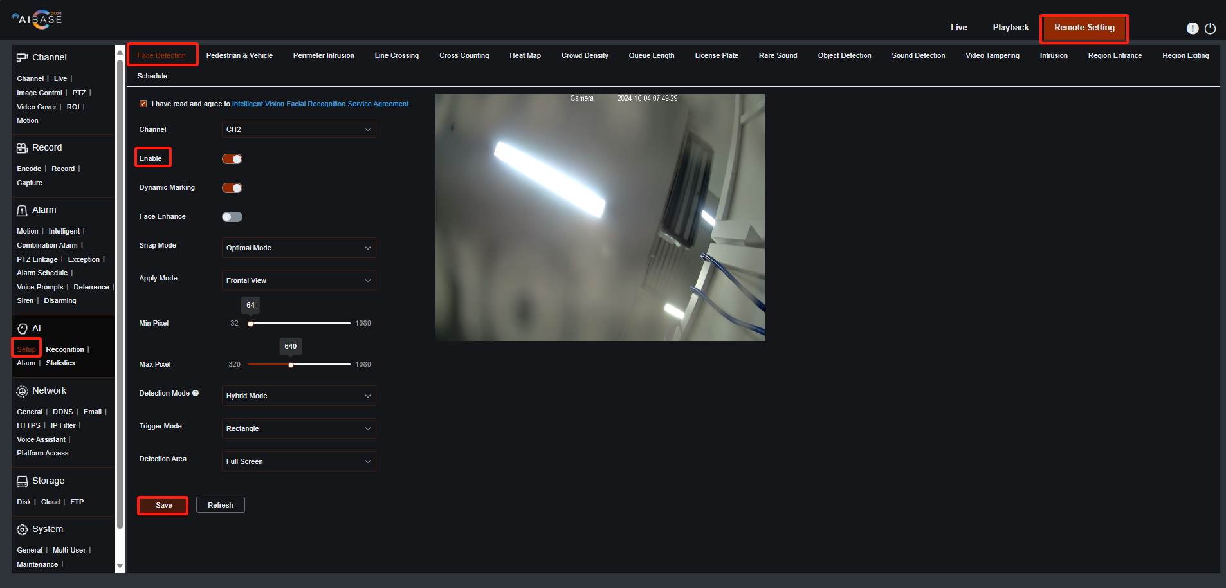Switch to Face Detection tab
This screenshot has height=588, width=1226.
(x=161, y=55)
